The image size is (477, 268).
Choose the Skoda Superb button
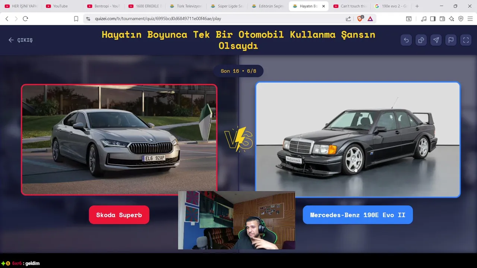coord(119,215)
